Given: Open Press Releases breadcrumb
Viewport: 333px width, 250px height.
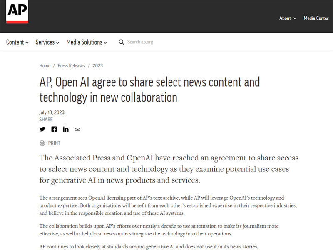Looking at the screenshot, I should coord(71,66).
